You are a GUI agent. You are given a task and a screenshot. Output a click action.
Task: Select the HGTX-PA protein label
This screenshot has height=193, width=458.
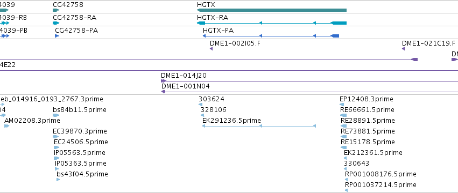click(218, 30)
